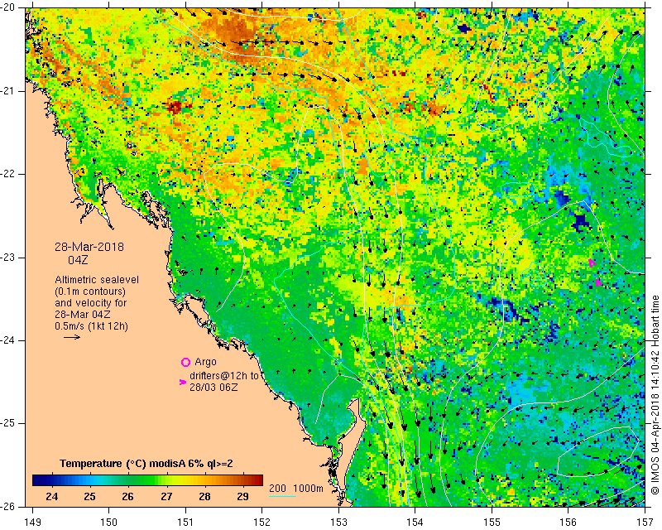
Task: Click the 'drifters@12h to' legend text
Action: [x=223, y=376]
